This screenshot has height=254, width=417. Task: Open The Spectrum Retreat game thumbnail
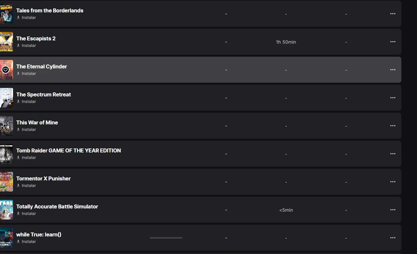pyautogui.click(x=7, y=98)
